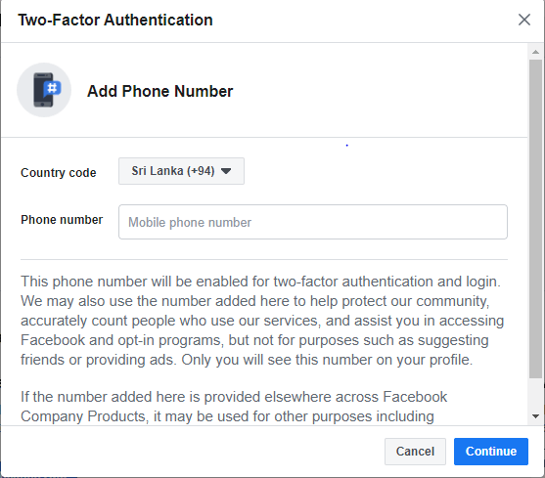Click the paragraph starting 'If the number added'
The image size is (545, 478).
coord(234,407)
